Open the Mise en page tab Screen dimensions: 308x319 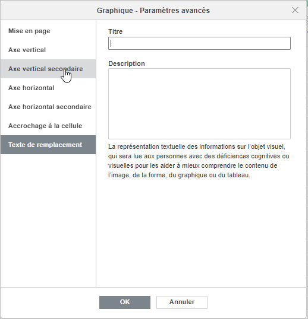[48, 31]
